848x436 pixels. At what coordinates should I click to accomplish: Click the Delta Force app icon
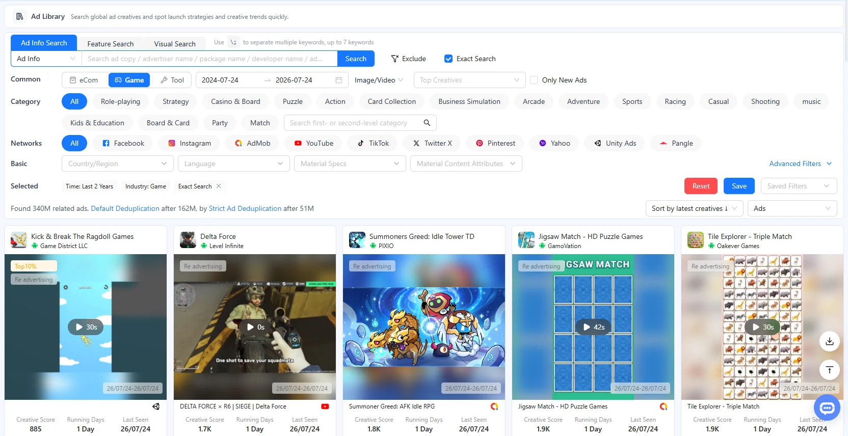pos(188,240)
